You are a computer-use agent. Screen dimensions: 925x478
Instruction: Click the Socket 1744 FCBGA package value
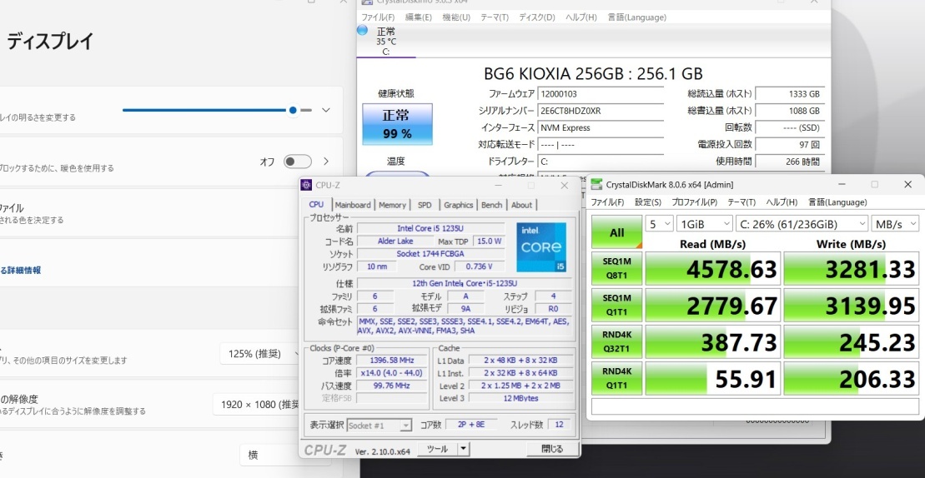click(x=430, y=254)
